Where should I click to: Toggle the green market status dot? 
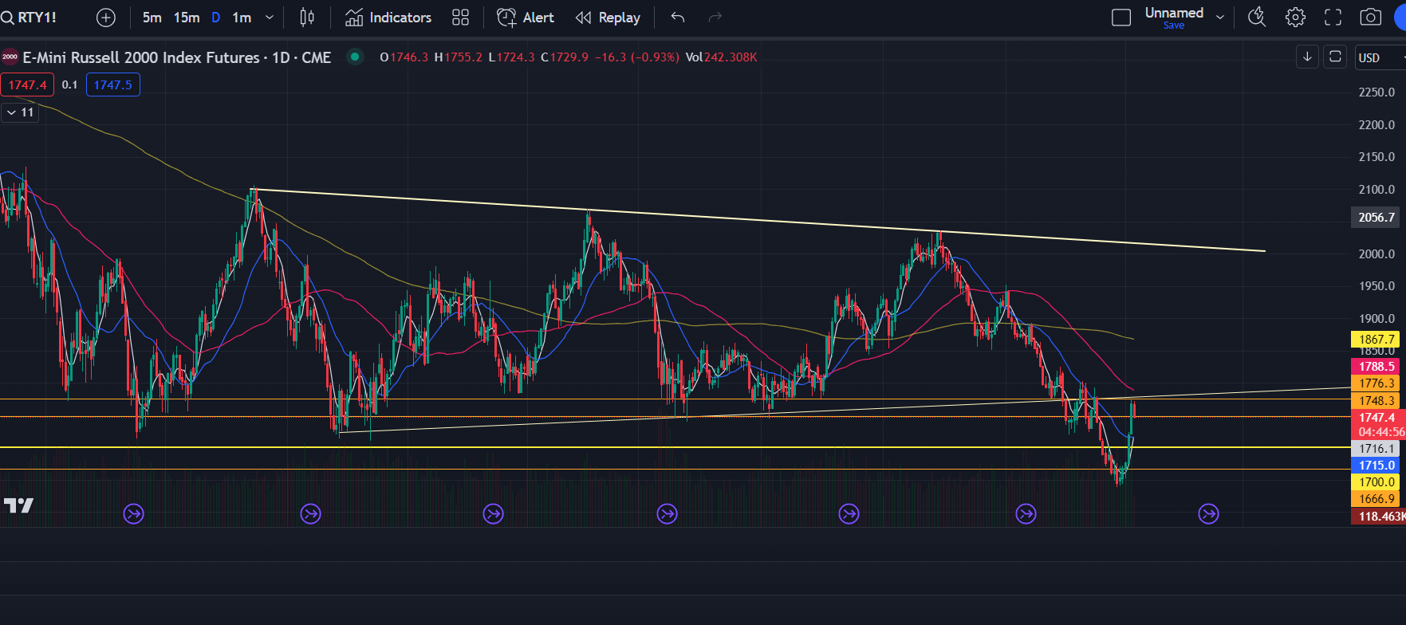tap(355, 57)
